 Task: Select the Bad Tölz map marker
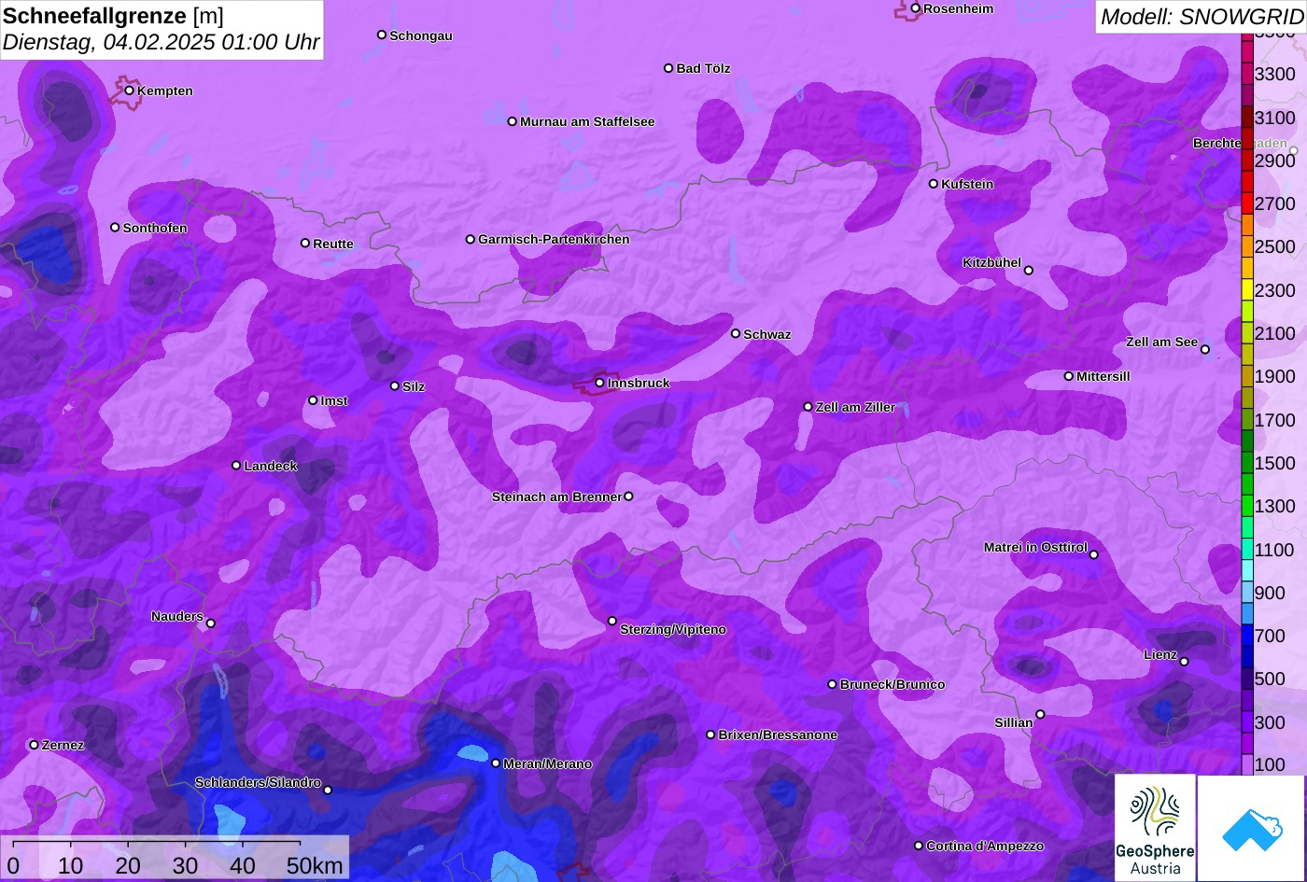tap(668, 68)
